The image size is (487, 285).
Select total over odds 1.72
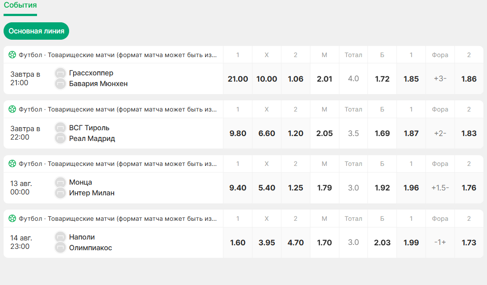tap(382, 79)
